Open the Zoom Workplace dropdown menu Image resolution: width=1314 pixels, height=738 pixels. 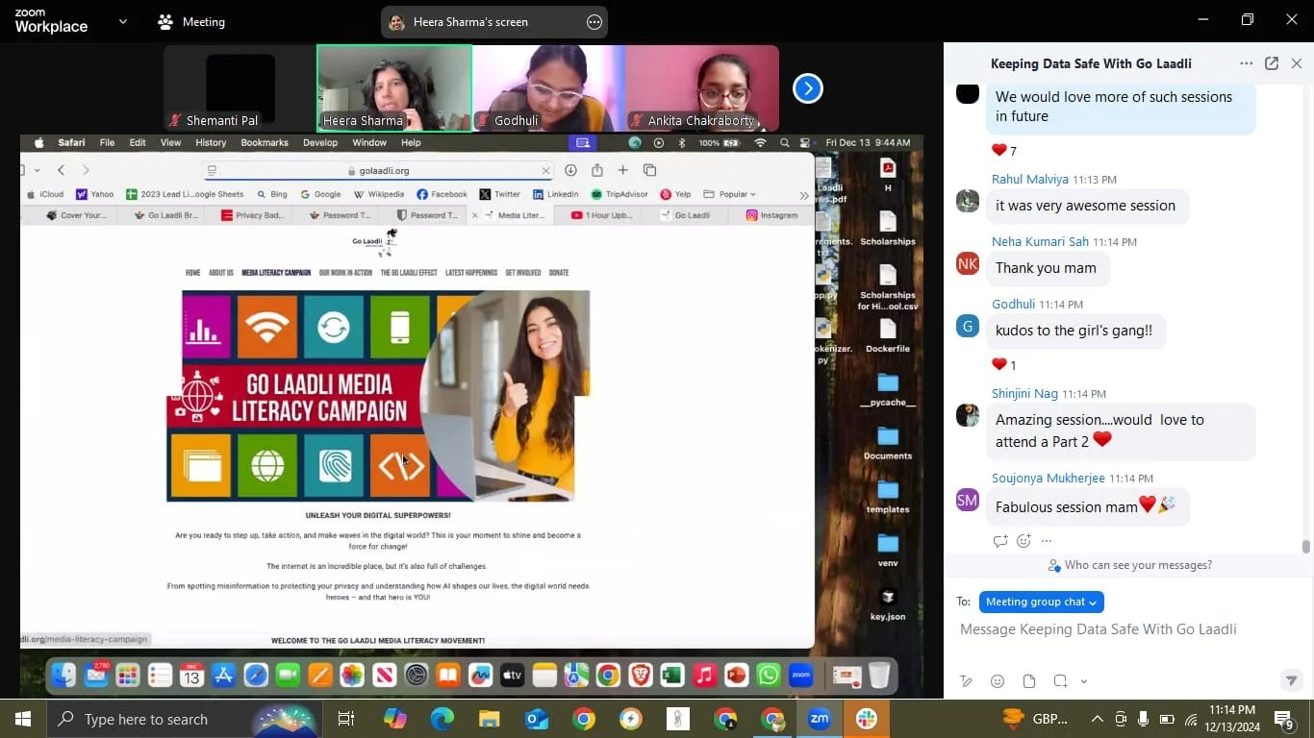[x=122, y=21]
